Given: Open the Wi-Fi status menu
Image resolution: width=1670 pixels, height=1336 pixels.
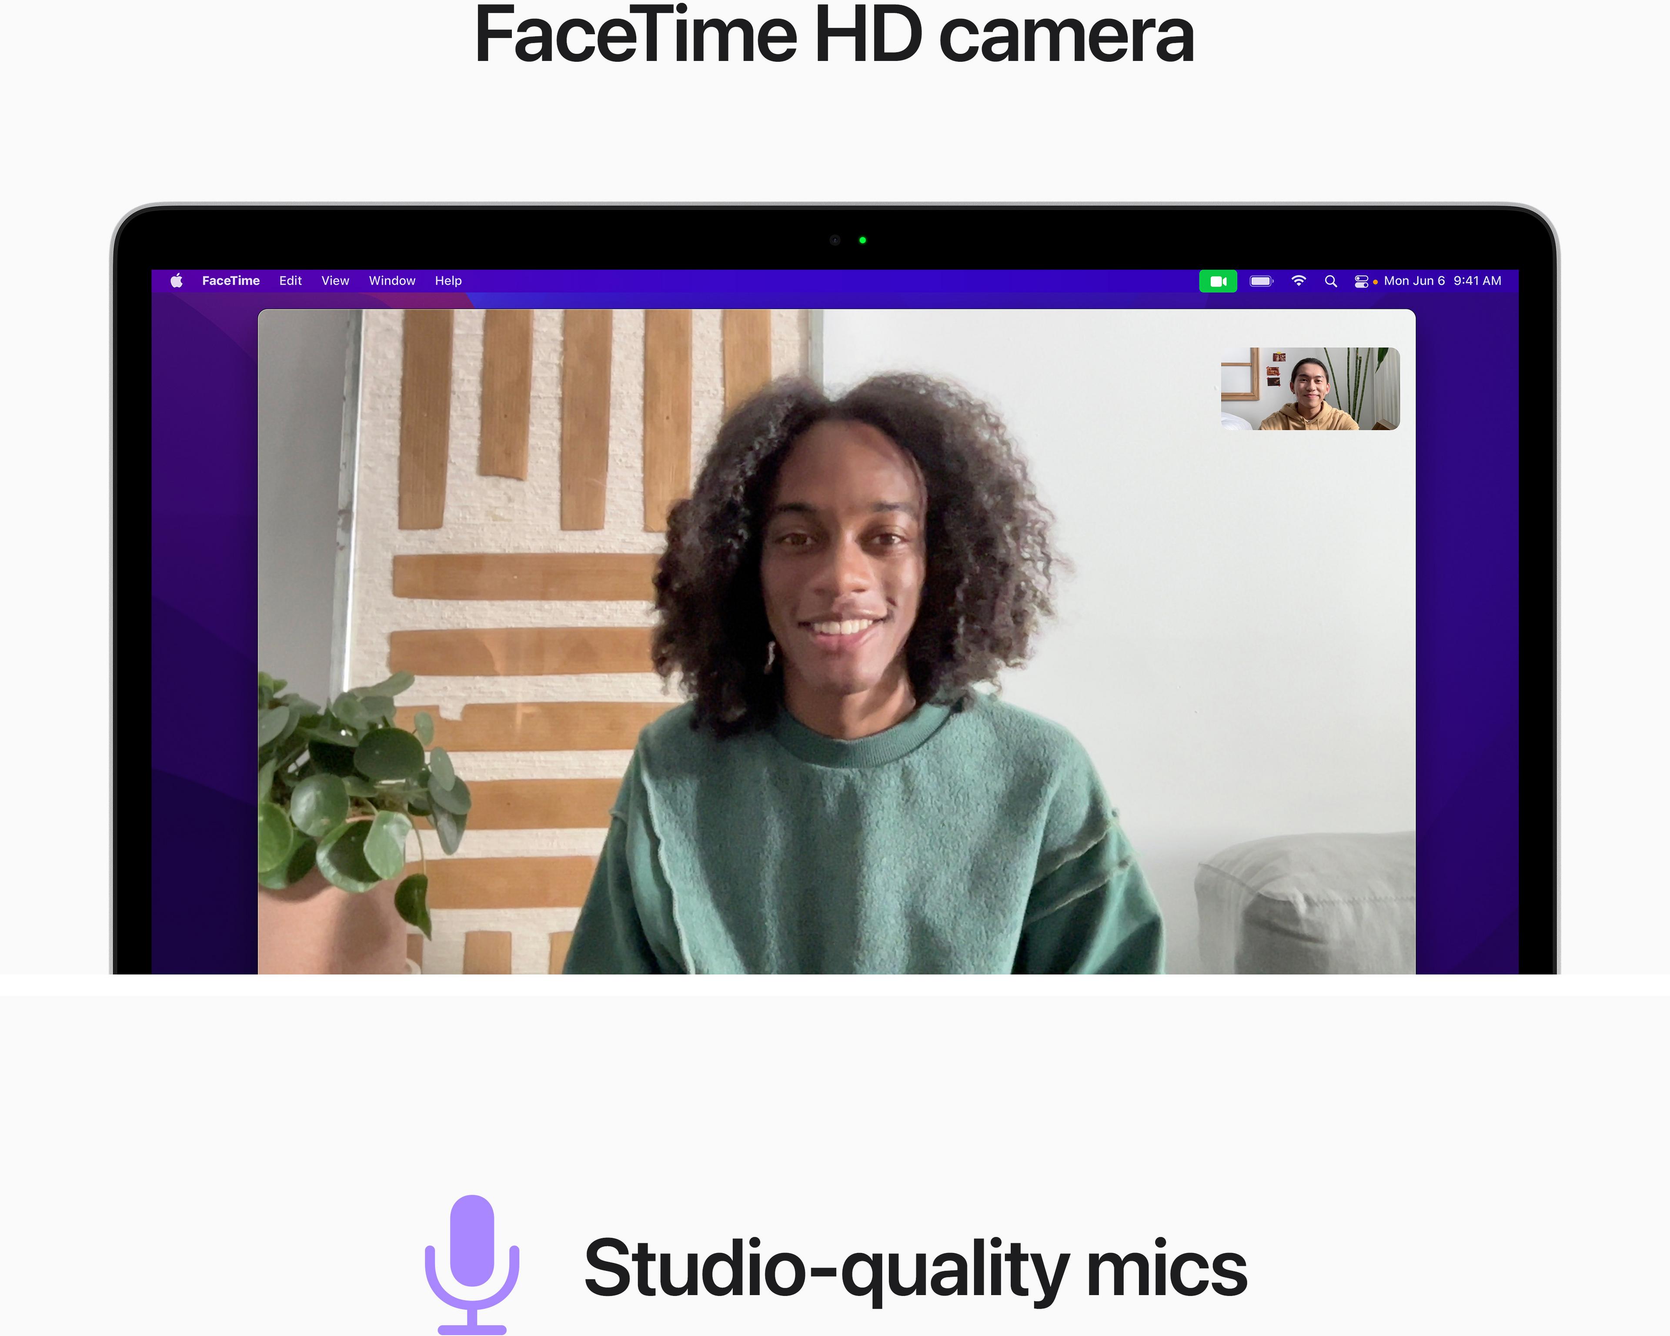Looking at the screenshot, I should pyautogui.click(x=1299, y=281).
